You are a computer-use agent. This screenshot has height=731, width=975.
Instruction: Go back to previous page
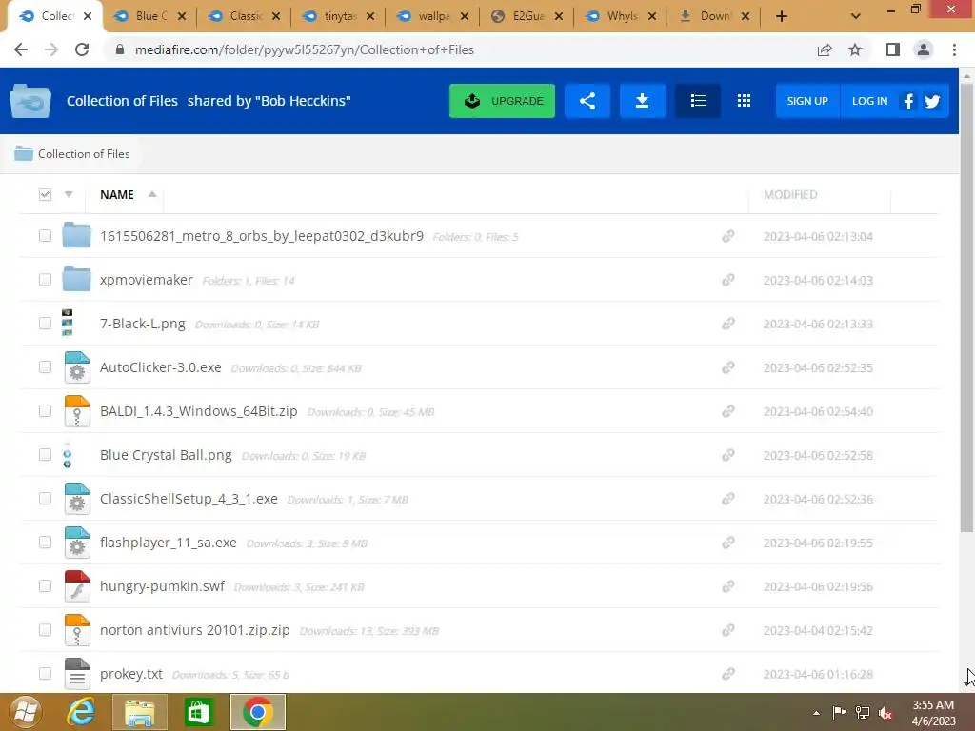coord(21,49)
